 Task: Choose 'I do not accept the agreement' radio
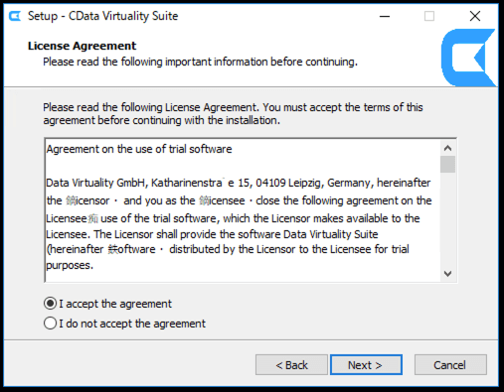click(x=50, y=324)
